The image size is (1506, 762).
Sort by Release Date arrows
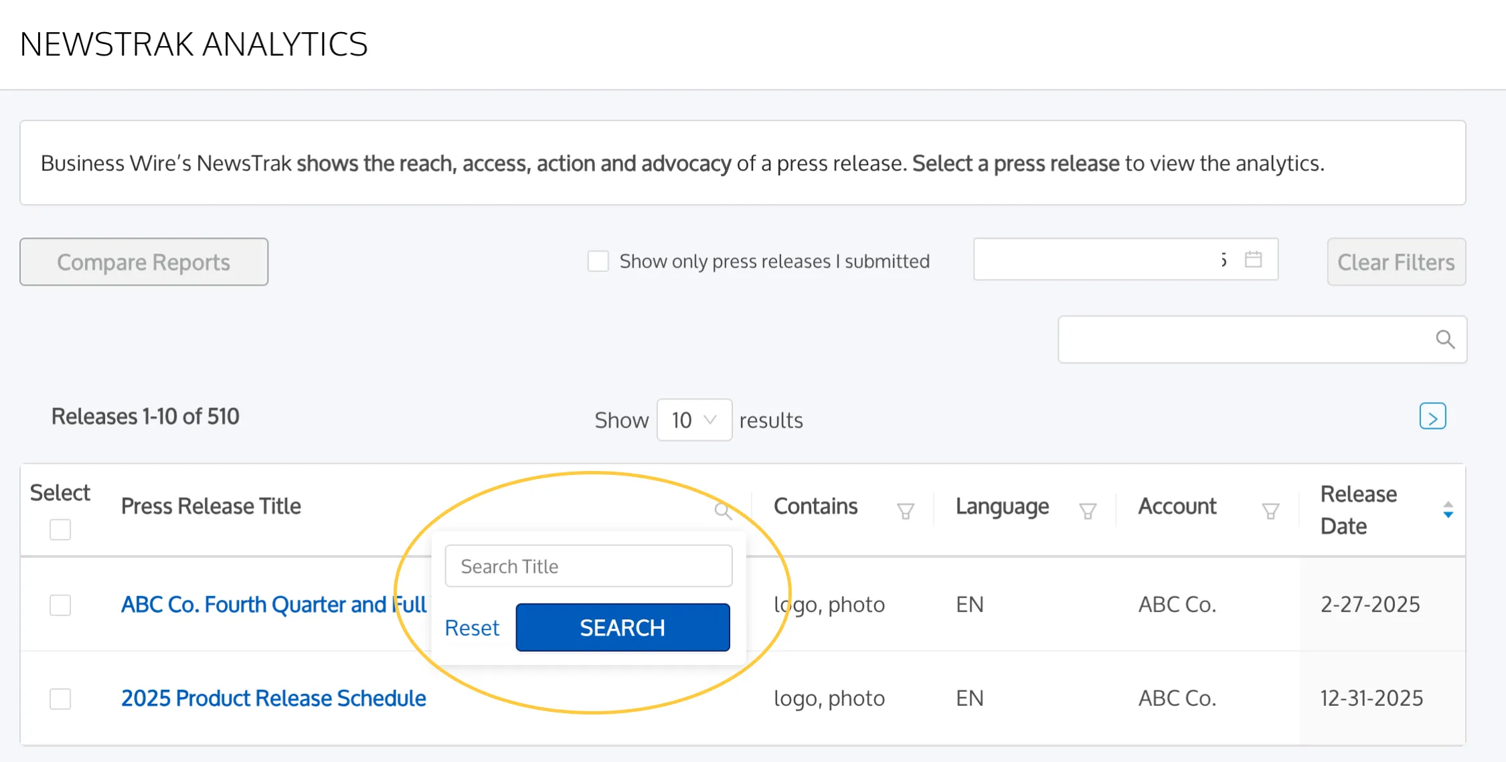[1448, 510]
